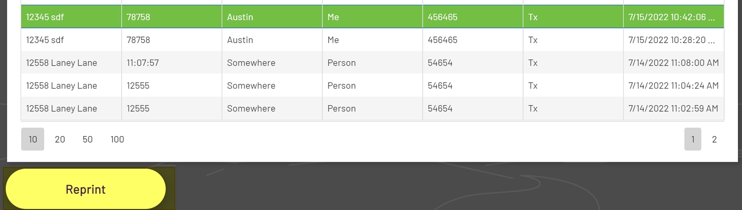This screenshot has height=210, width=742.
Task: Select the 7/15/2022 10:42:06 timestamp cell
Action: pos(672,17)
